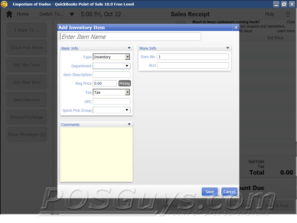Open the Type dropdown showing Inventory
The width and height of the screenshot is (297, 223).
pyautogui.click(x=127, y=57)
